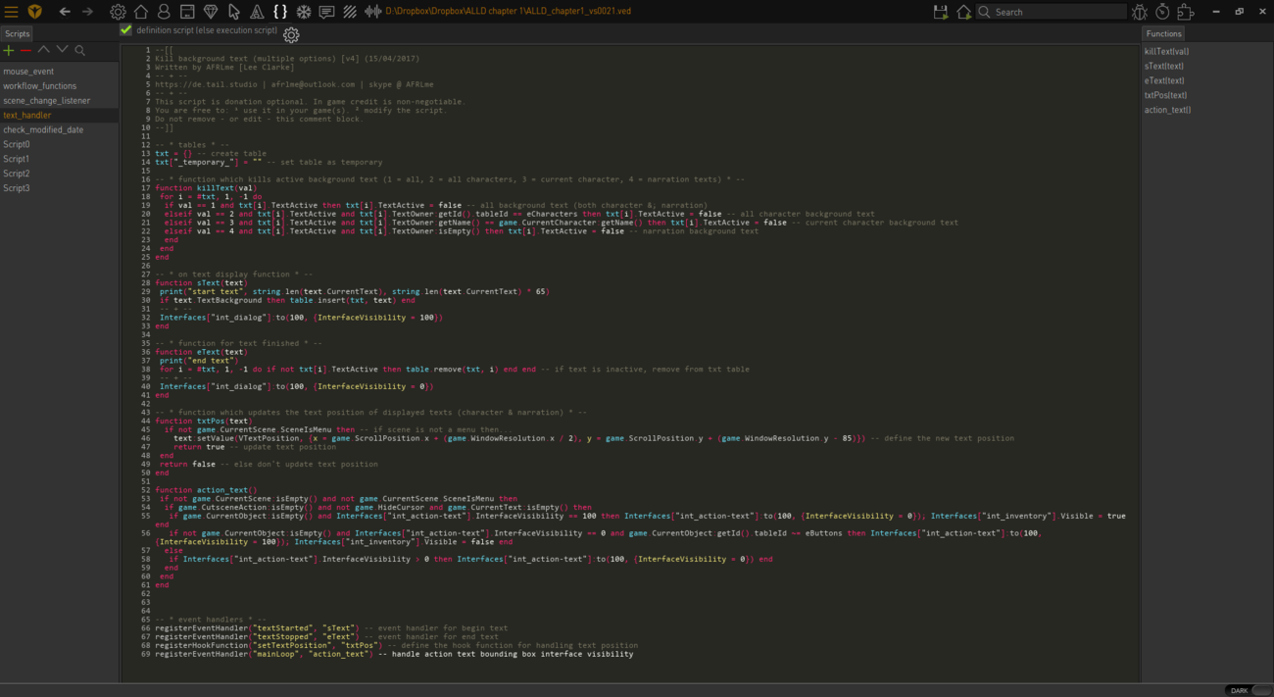Launch the debugger bug icon
This screenshot has width=1274, height=697.
tap(1139, 12)
